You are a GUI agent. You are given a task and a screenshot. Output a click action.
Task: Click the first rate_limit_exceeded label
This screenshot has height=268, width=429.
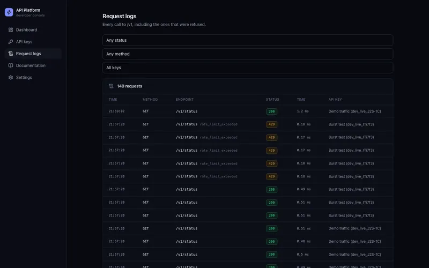(219, 124)
